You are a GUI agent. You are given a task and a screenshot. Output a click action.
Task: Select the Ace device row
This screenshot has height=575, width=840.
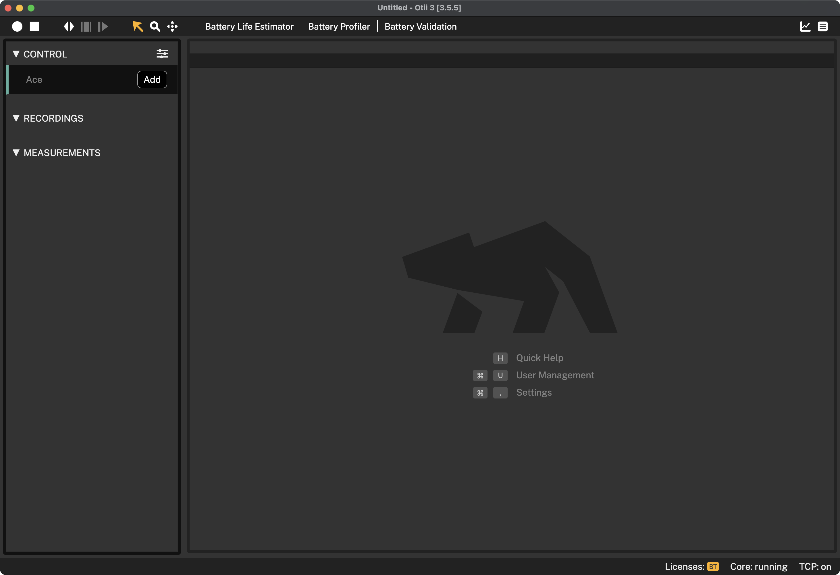[92, 80]
